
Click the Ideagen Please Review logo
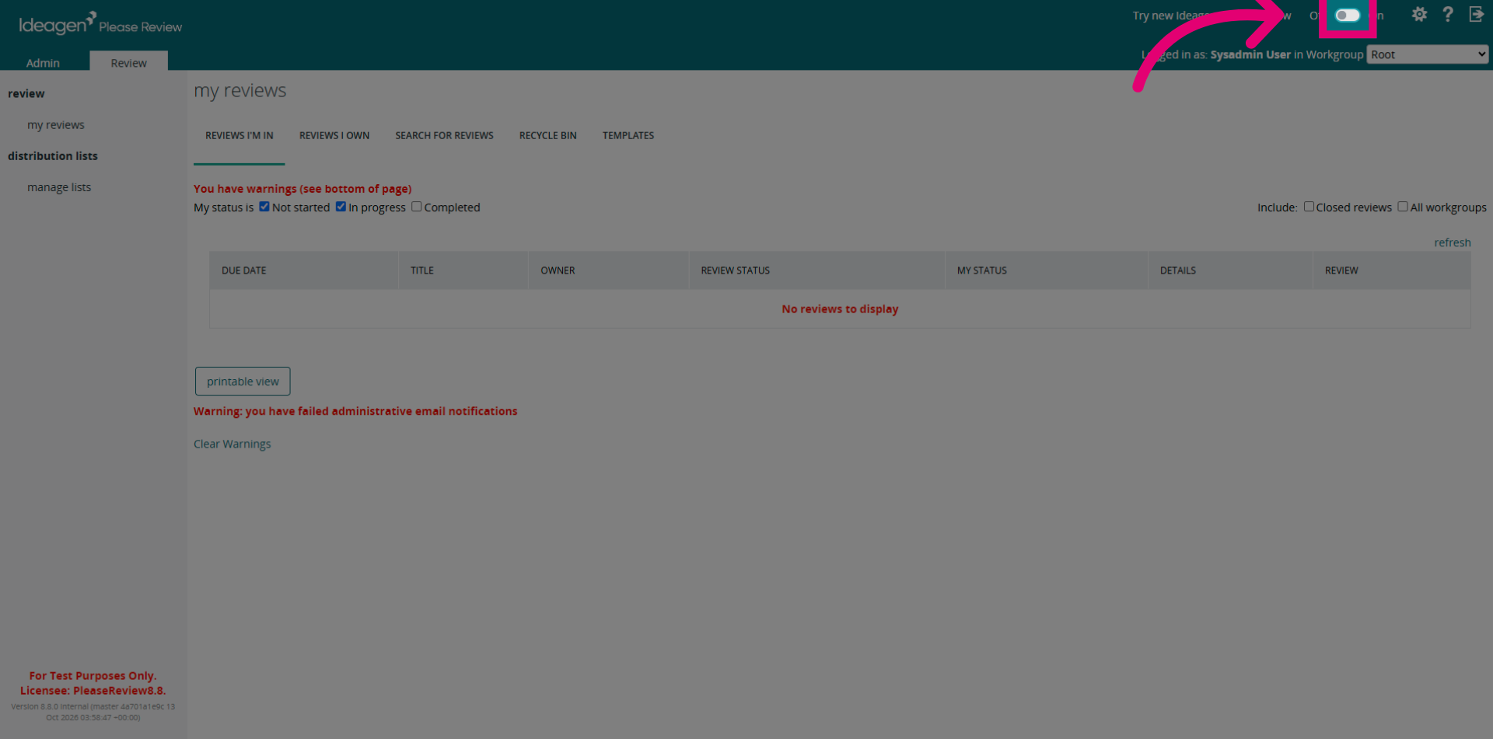pyautogui.click(x=100, y=24)
